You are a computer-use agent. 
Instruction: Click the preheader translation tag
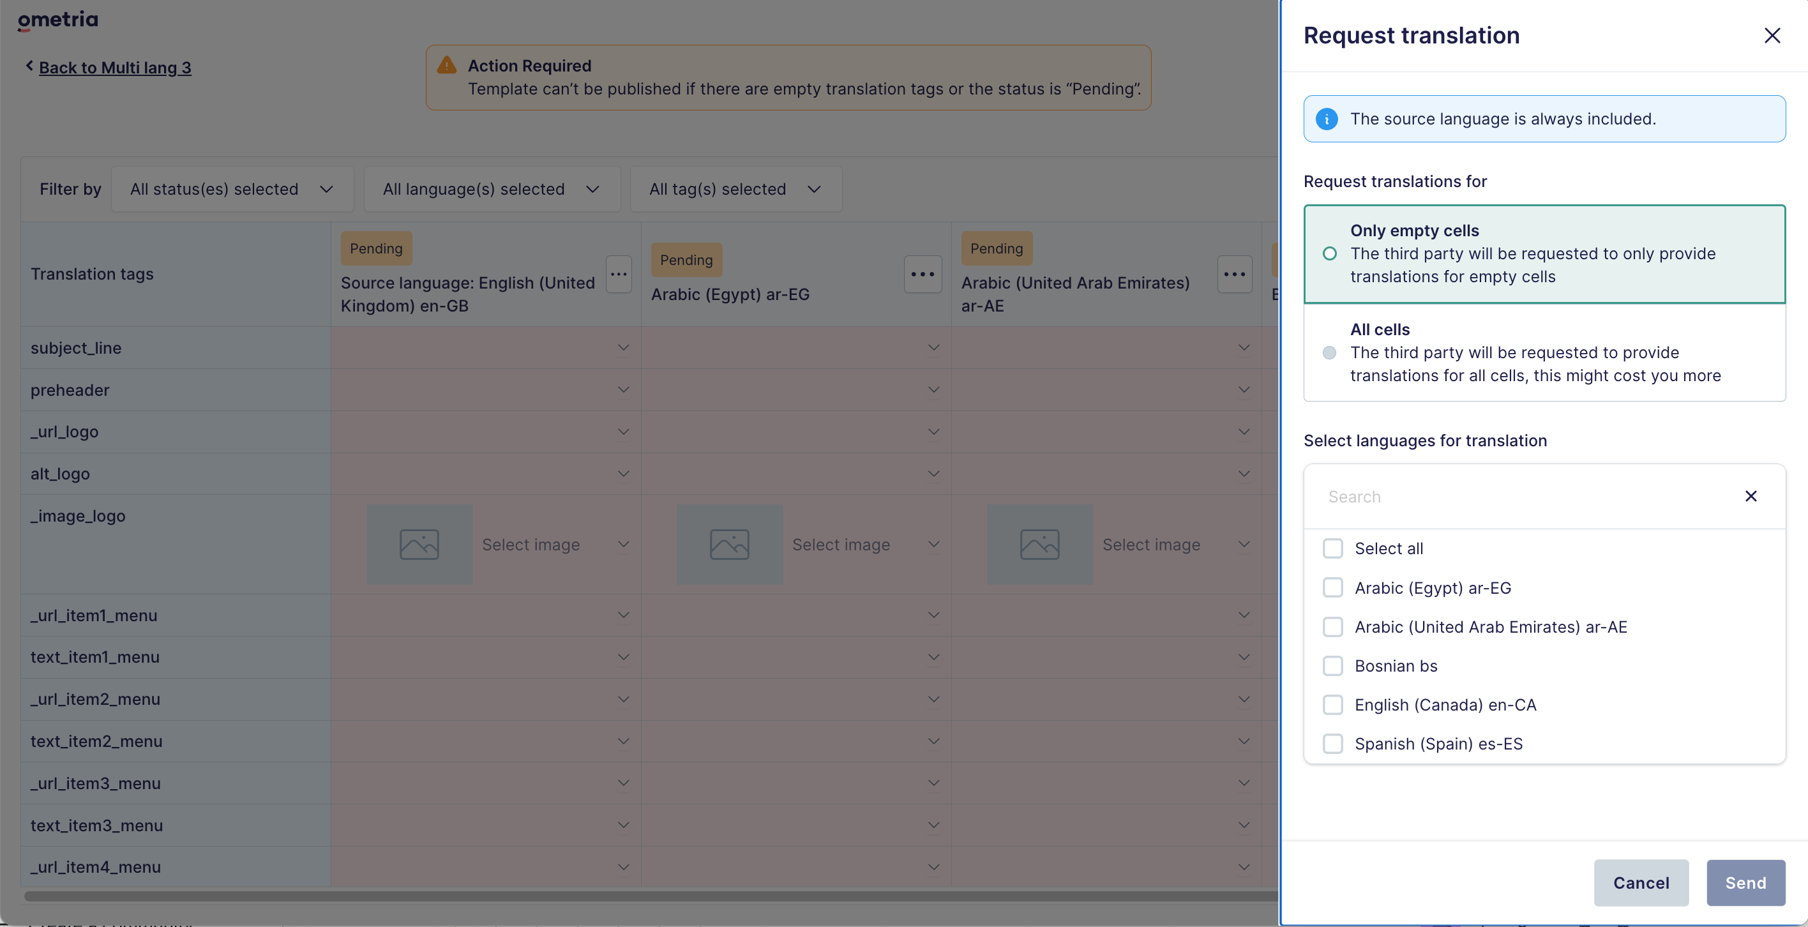(70, 389)
